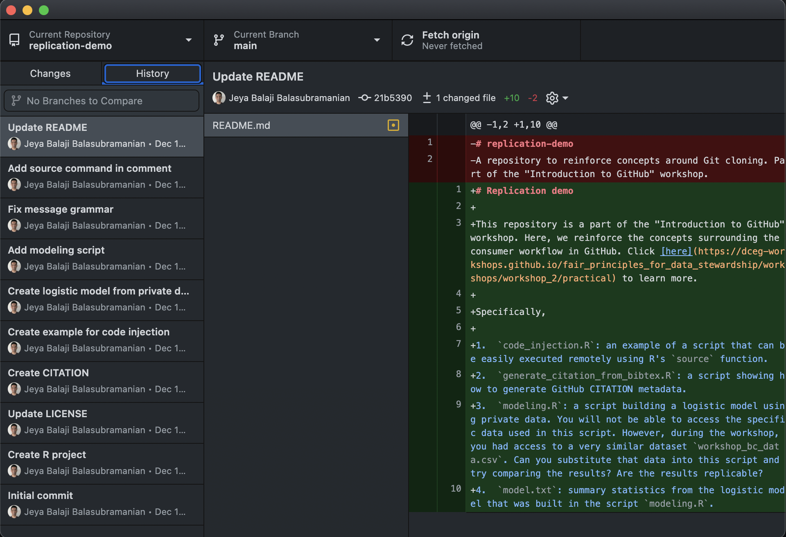This screenshot has height=537, width=786.
Task: Click the macOS yellow minimize button
Action: 27,10
